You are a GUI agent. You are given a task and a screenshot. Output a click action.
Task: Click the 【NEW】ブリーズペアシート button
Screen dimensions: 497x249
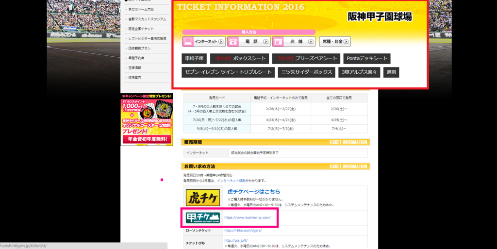coord(306,59)
